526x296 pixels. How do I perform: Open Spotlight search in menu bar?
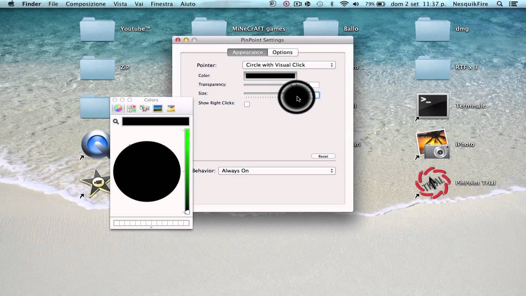point(500,4)
